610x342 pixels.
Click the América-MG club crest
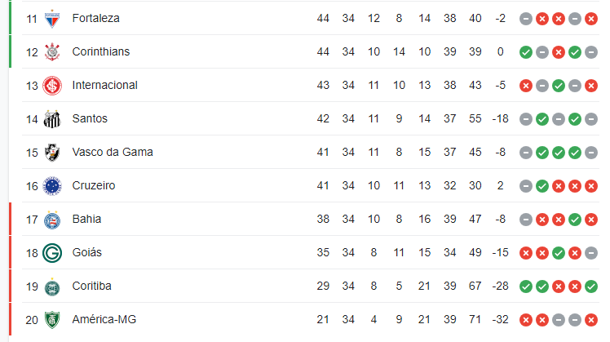52,320
